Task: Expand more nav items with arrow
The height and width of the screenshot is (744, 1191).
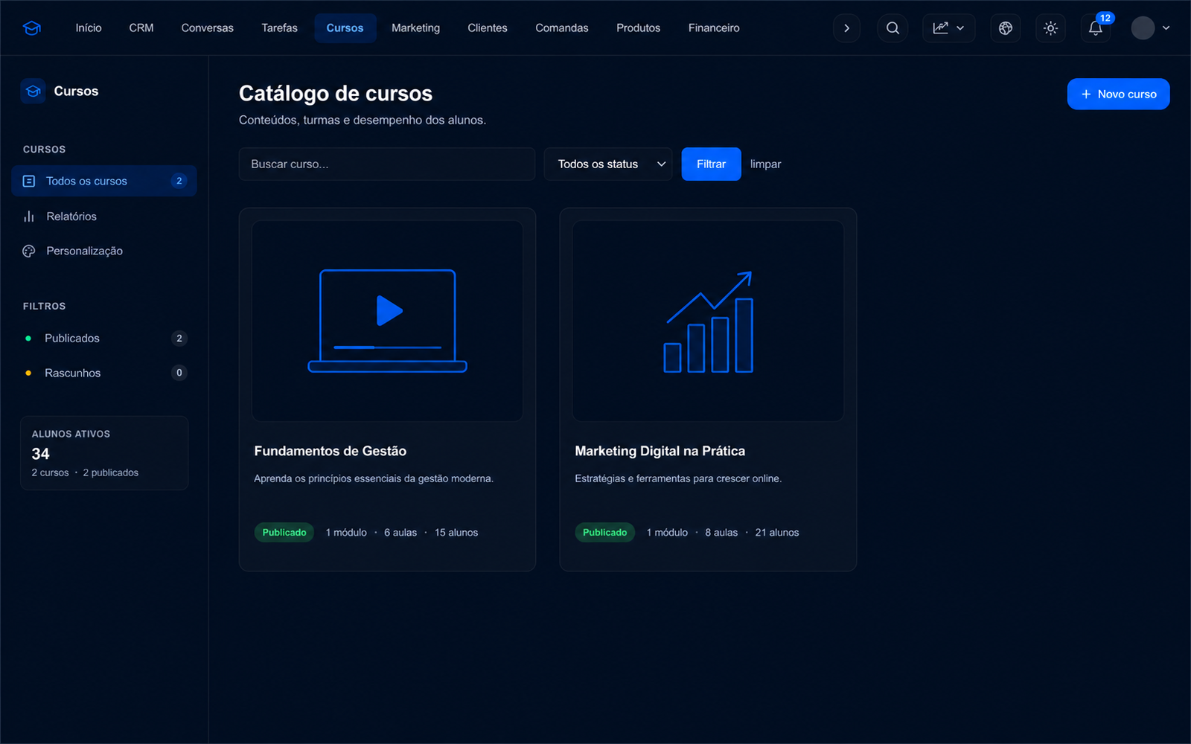Action: click(846, 28)
